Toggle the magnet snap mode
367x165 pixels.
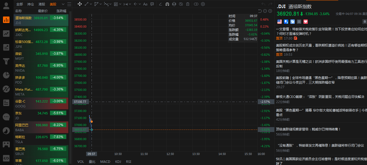click(167, 4)
